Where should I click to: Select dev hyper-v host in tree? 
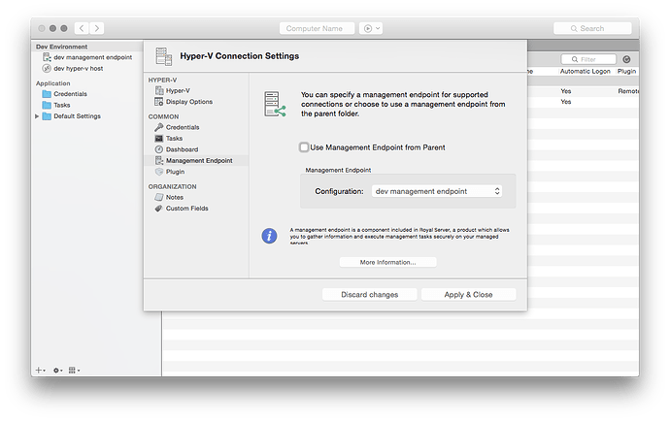78,69
